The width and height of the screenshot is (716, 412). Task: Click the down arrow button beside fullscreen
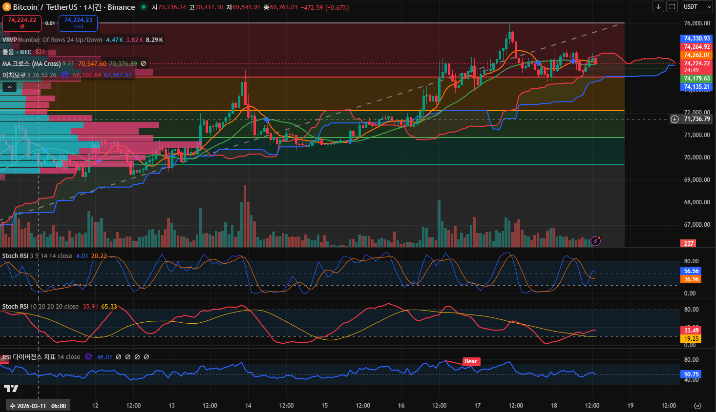click(658, 7)
